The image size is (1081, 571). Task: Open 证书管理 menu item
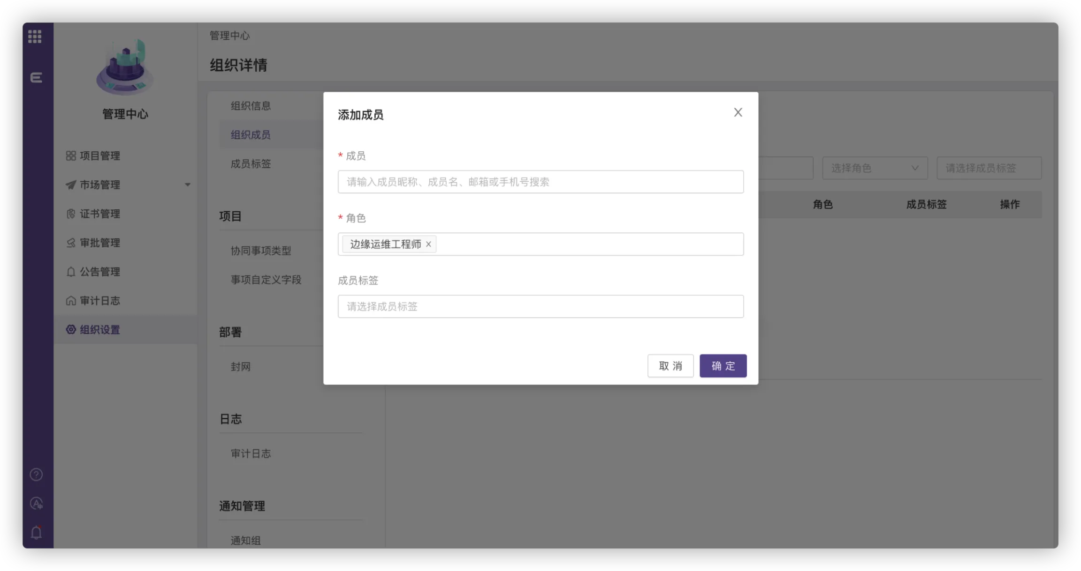point(99,214)
